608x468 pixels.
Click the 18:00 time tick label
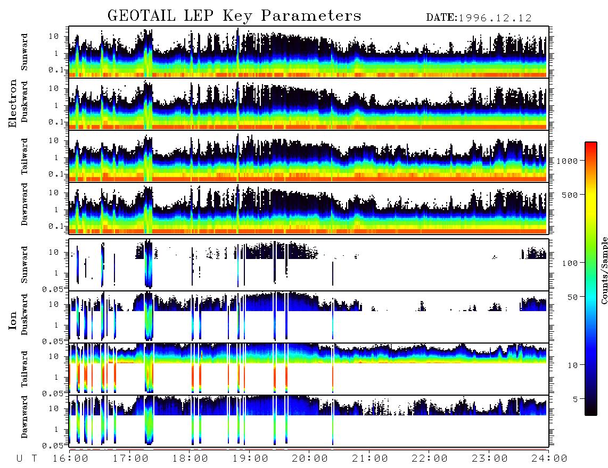[191, 458]
